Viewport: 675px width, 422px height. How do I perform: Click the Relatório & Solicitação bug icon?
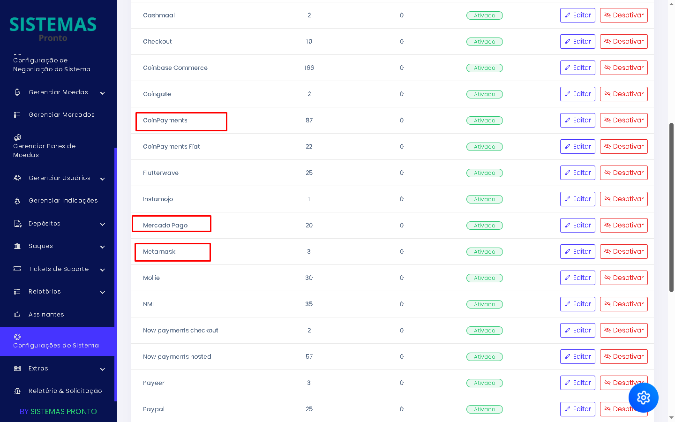click(17, 391)
